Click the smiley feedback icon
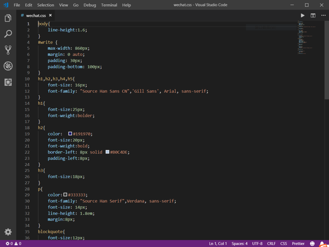 click(312, 243)
